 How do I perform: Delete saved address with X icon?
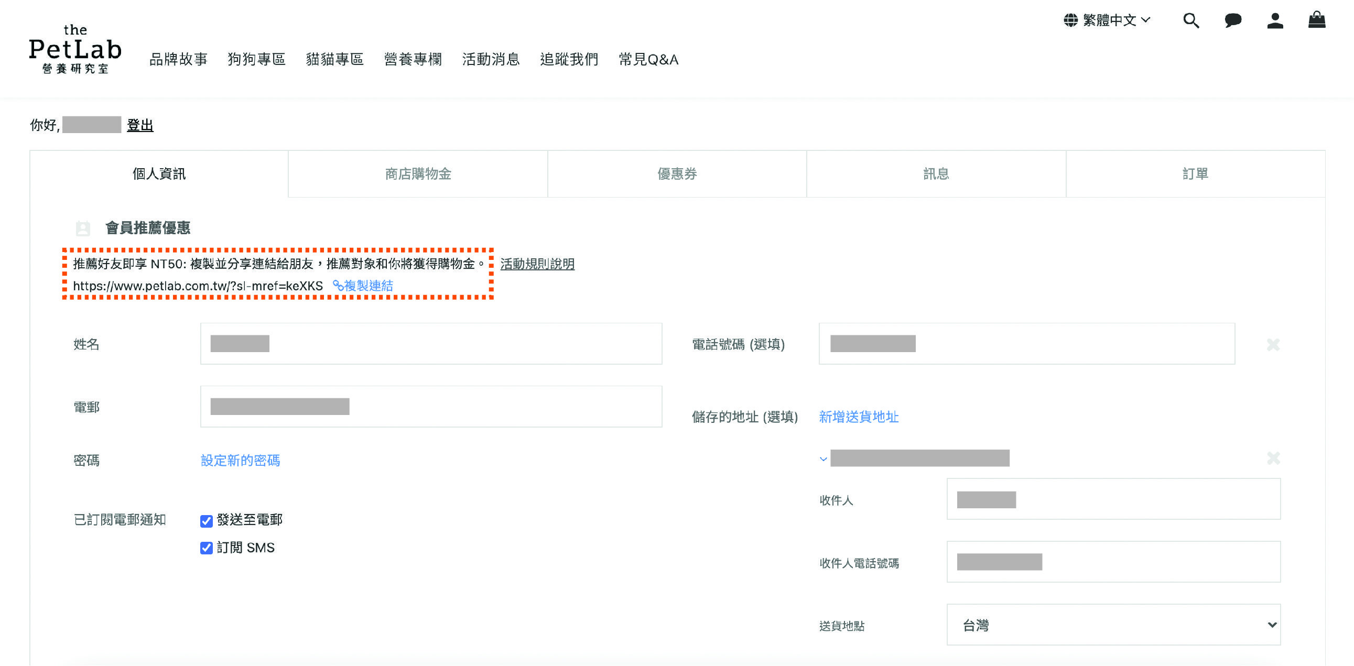1273,458
